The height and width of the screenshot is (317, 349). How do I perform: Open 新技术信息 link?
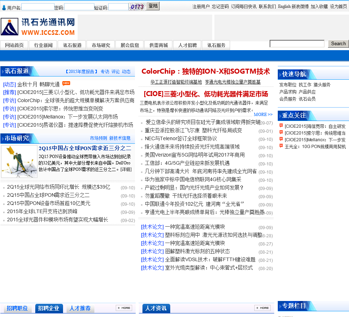coord(120,138)
